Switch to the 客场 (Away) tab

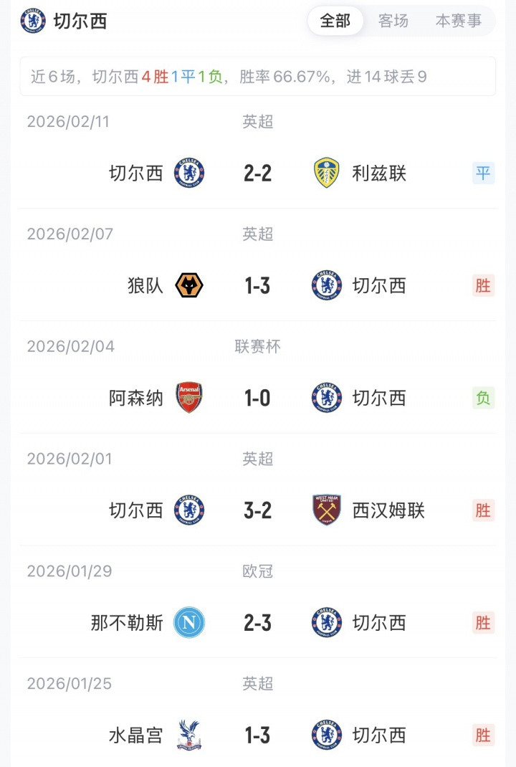393,21
